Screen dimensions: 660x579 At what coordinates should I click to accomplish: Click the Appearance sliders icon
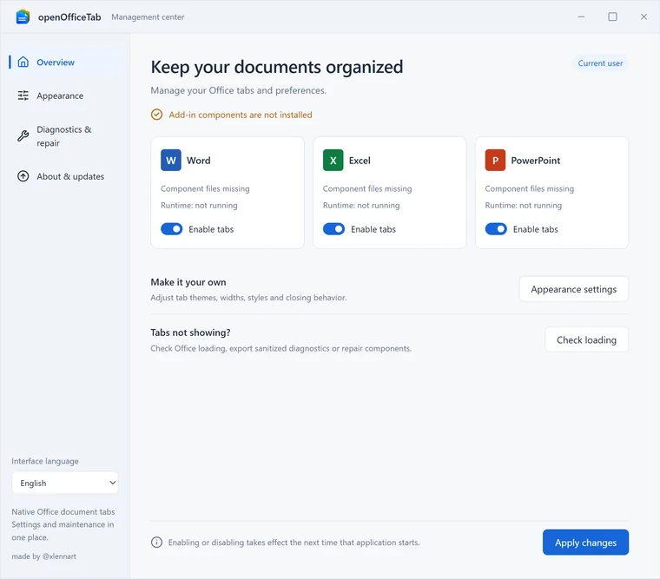tap(23, 95)
